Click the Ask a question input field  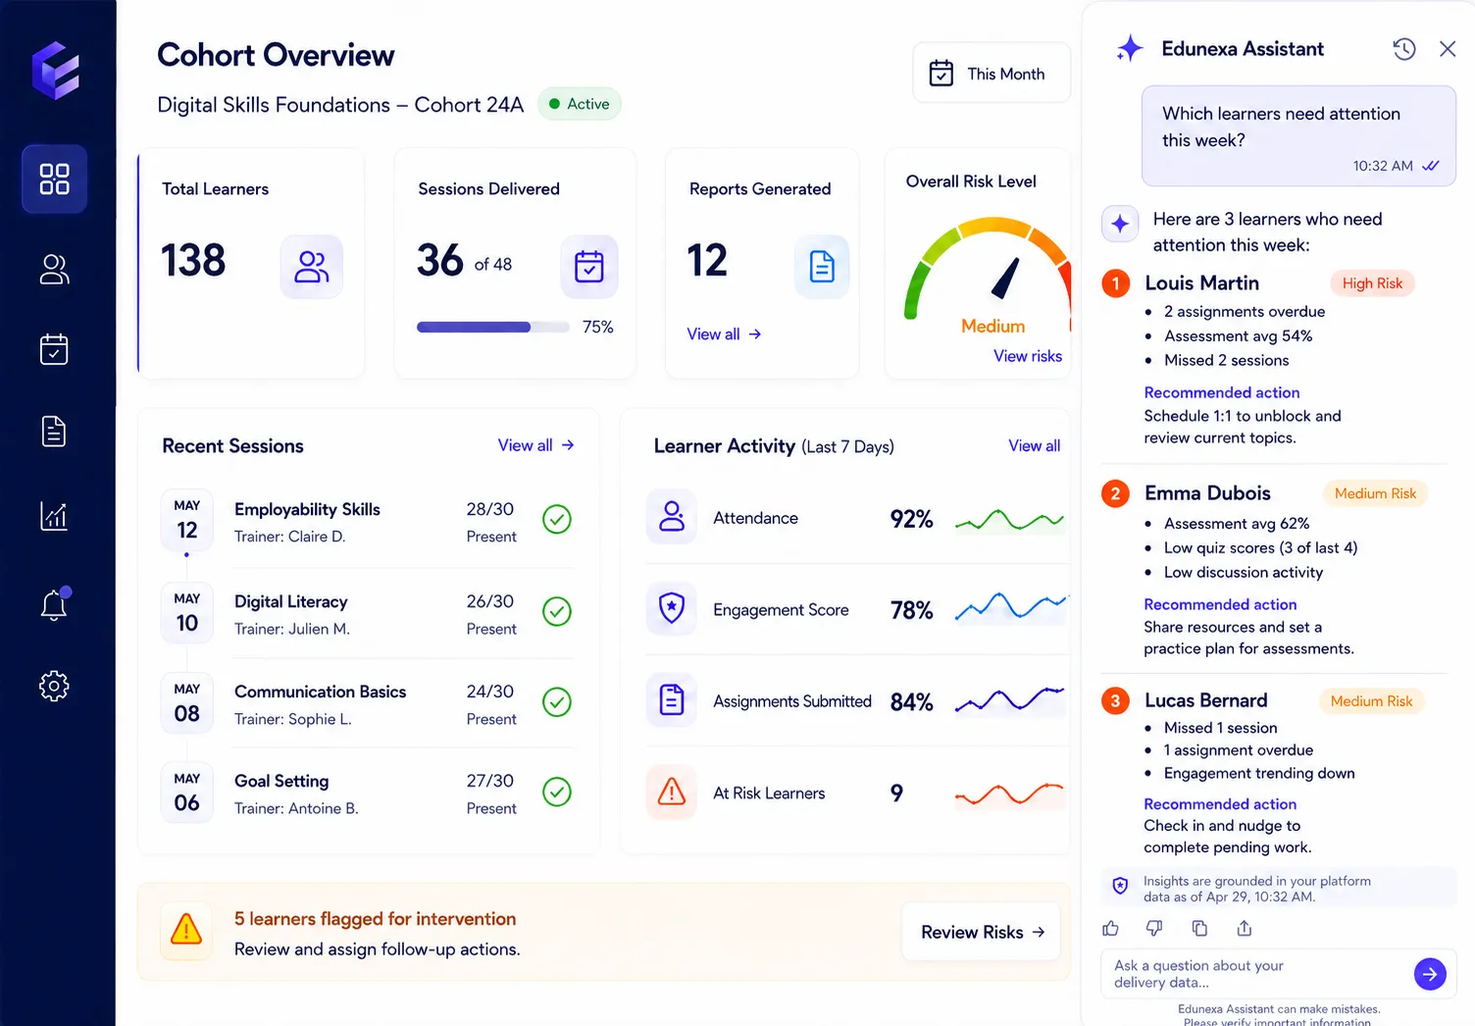[x=1259, y=974]
